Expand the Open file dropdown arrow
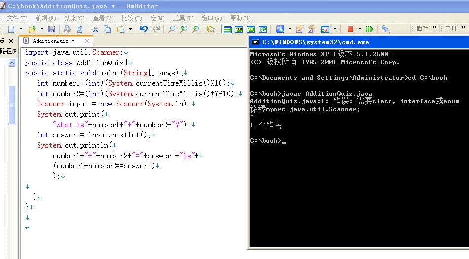 (42, 29)
